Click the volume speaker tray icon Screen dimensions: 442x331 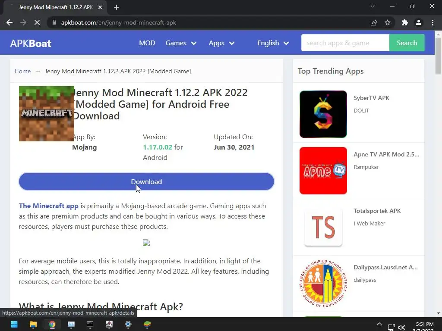(402, 327)
